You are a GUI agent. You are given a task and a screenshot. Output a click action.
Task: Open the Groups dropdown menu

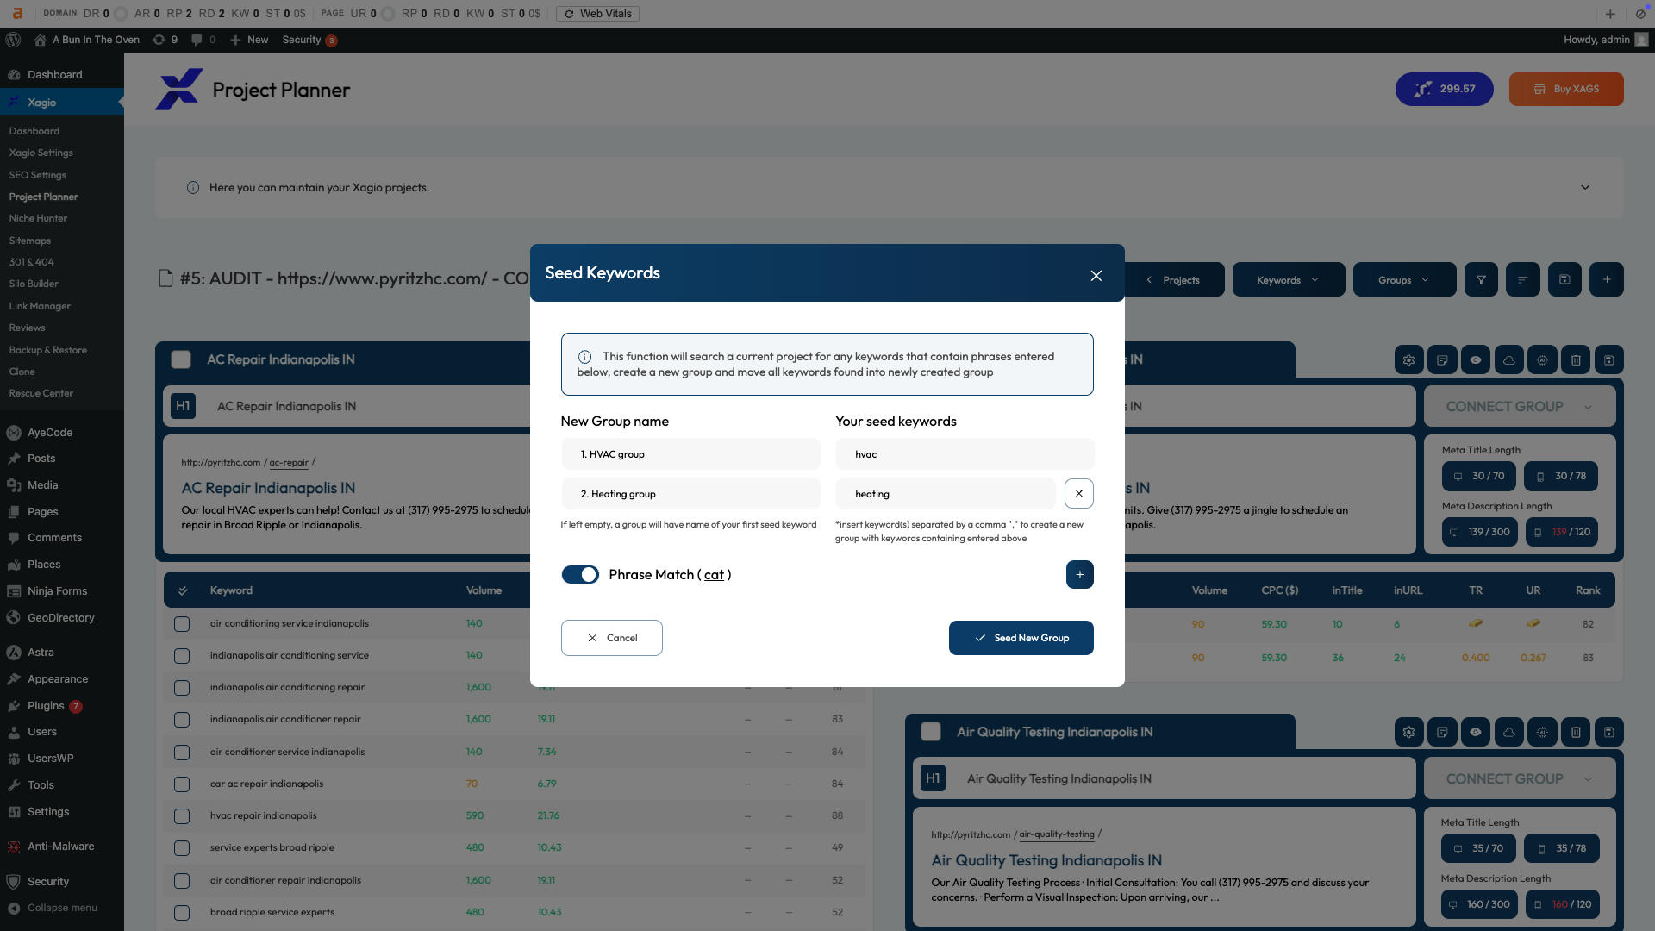click(1403, 280)
